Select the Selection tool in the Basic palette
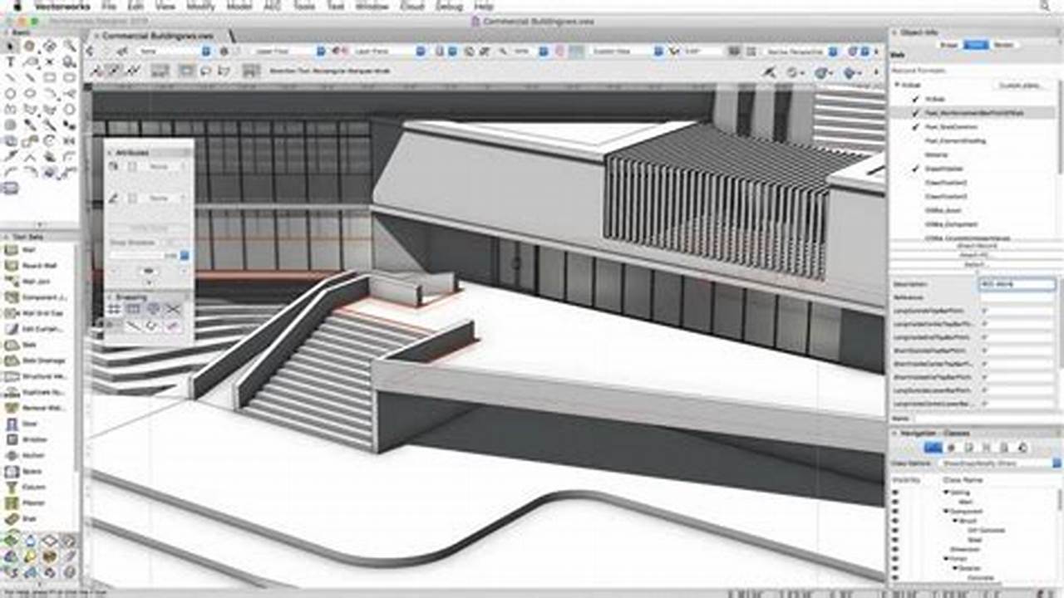The image size is (1064, 598). [9, 46]
